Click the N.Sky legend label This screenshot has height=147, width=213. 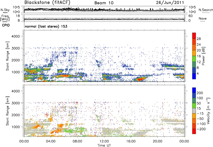5,10
